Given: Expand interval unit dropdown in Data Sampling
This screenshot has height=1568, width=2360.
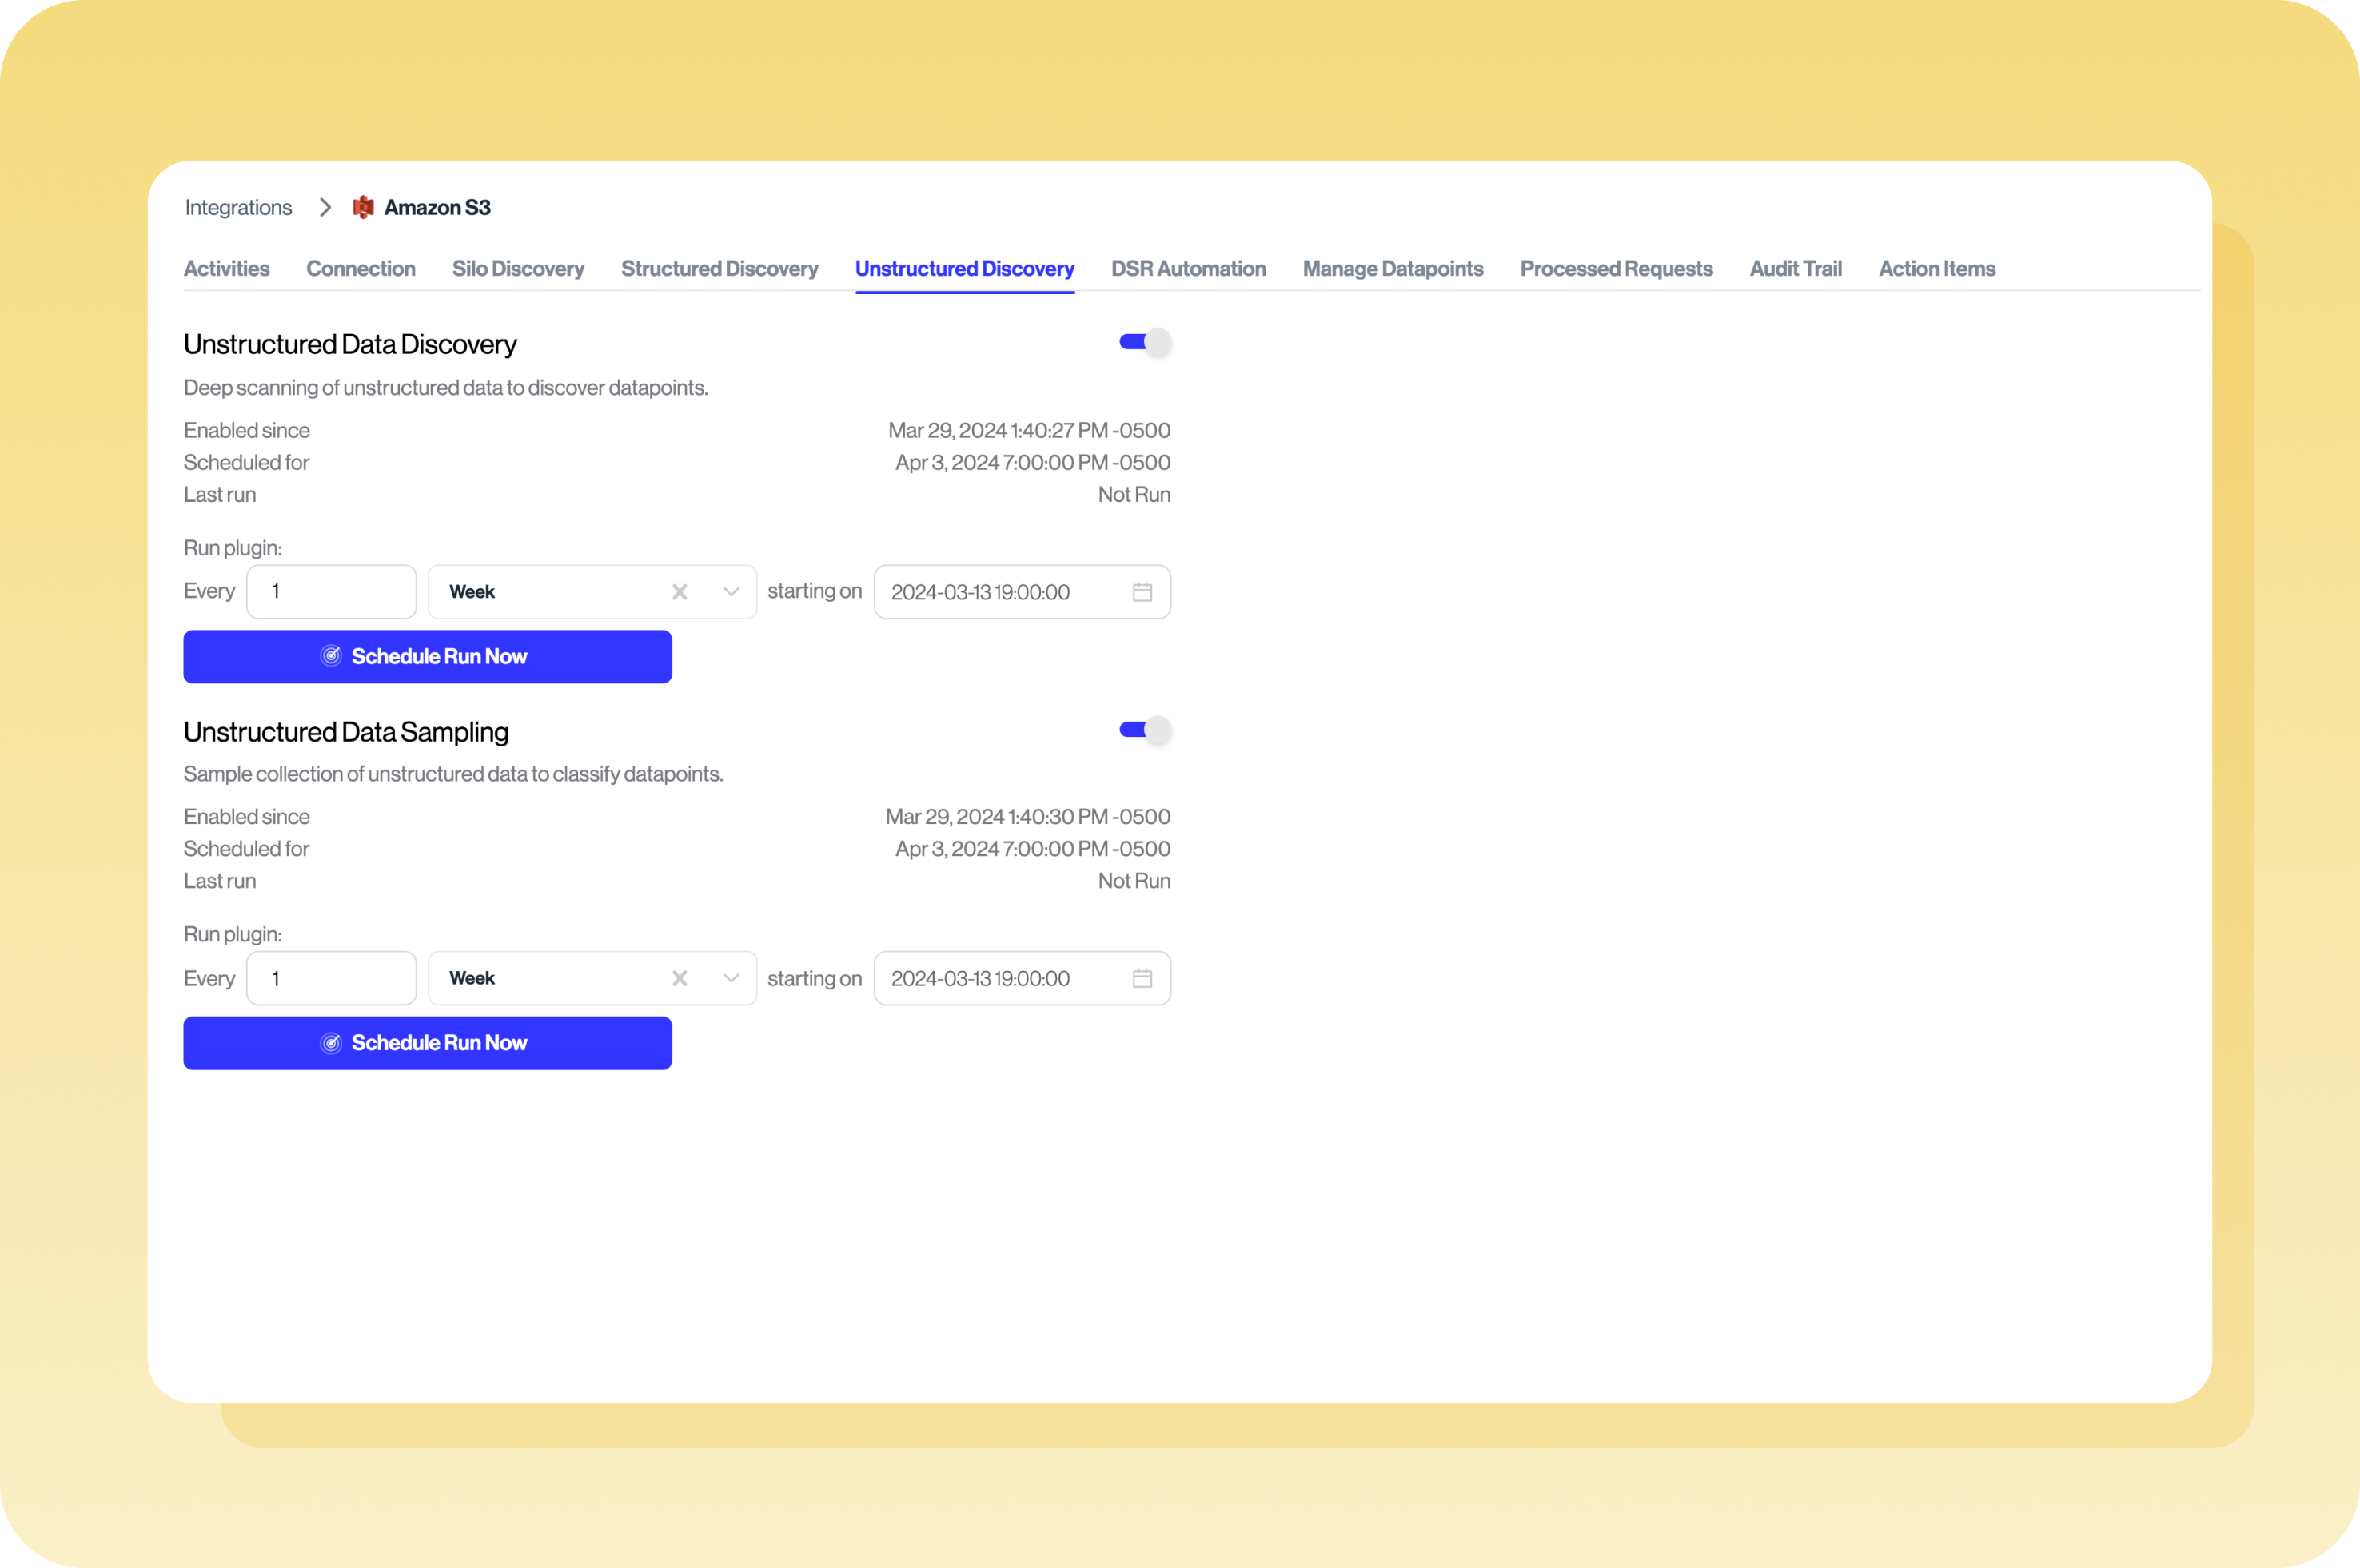Looking at the screenshot, I should tap(732, 978).
